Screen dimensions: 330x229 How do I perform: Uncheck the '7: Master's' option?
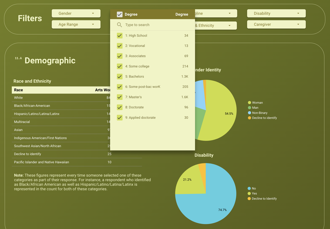tap(119, 97)
